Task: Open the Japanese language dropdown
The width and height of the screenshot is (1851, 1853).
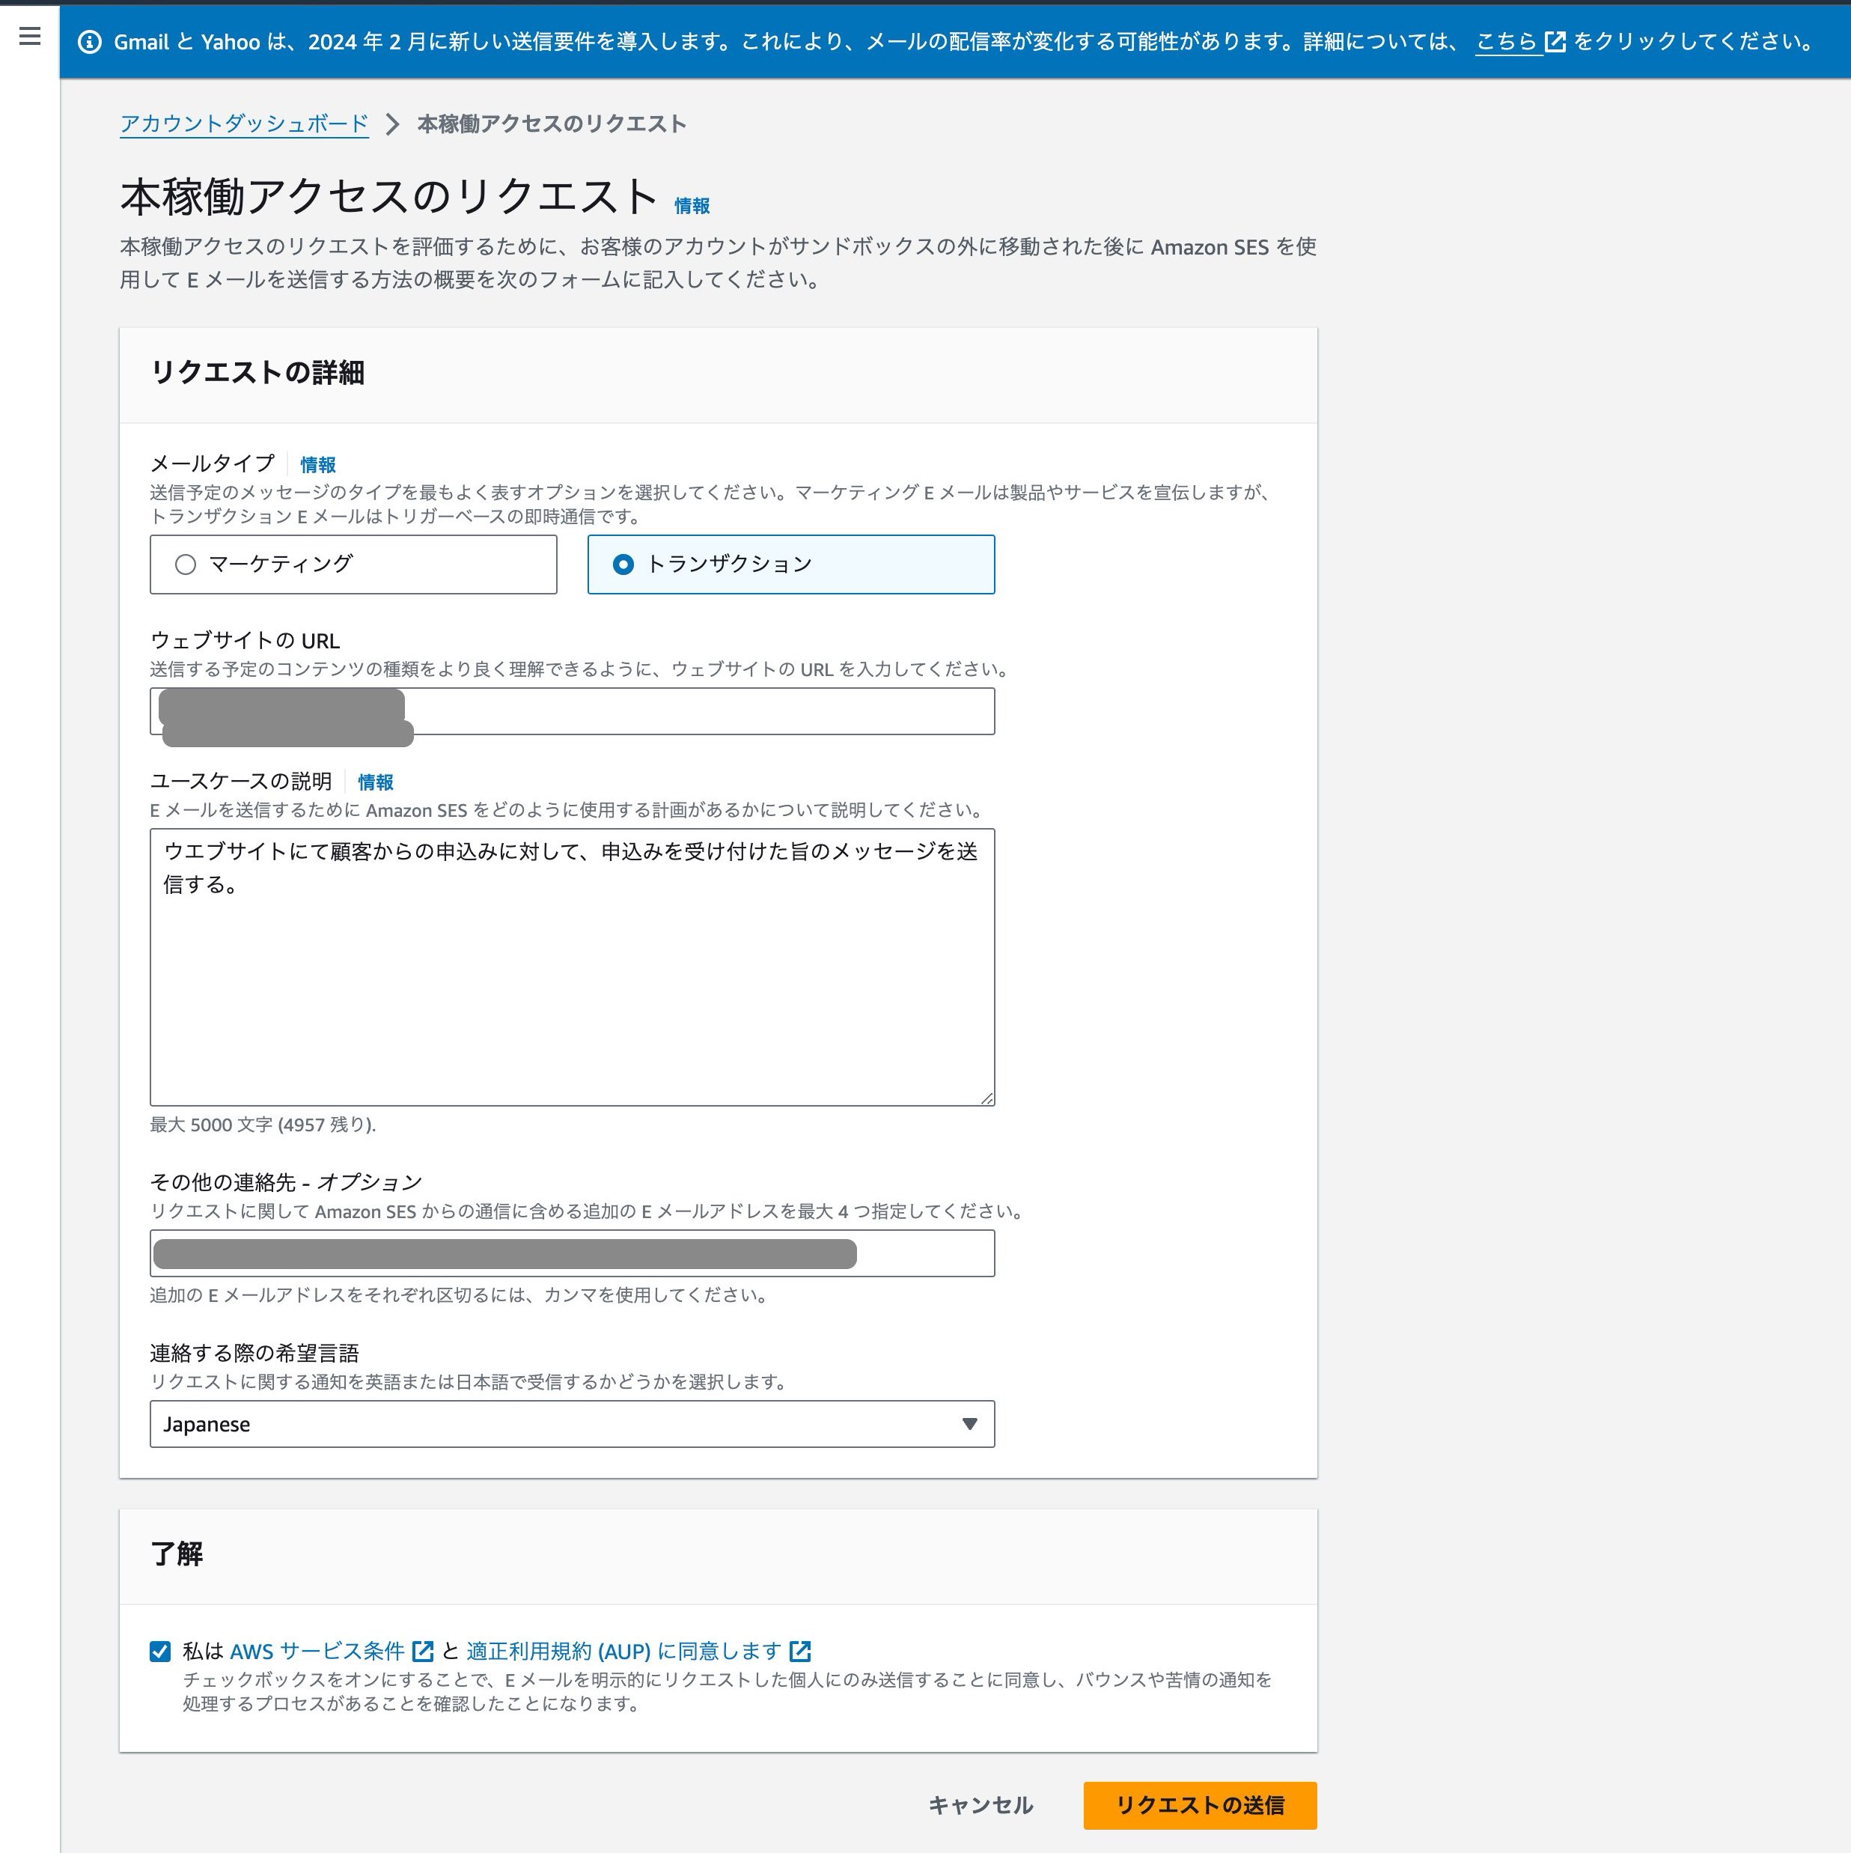Action: (x=572, y=1424)
